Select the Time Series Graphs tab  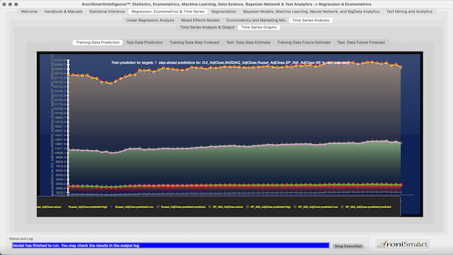coord(258,27)
